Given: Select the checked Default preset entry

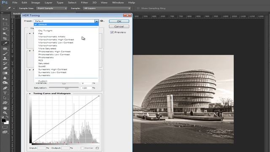Looking at the screenshot, I should pos(66,24).
